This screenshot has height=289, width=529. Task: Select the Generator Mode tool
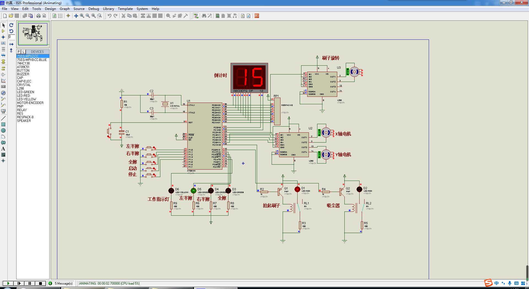(x=3, y=93)
